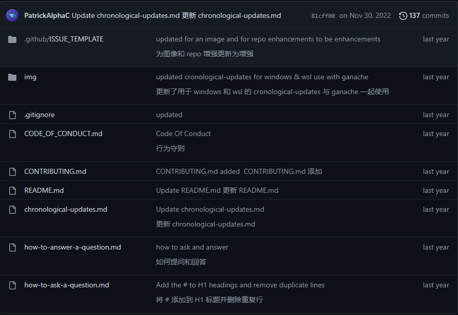Viewport: 458px width, 315px height.
Task: Click PatrickAlphaC's avatar image
Action: pos(12,15)
